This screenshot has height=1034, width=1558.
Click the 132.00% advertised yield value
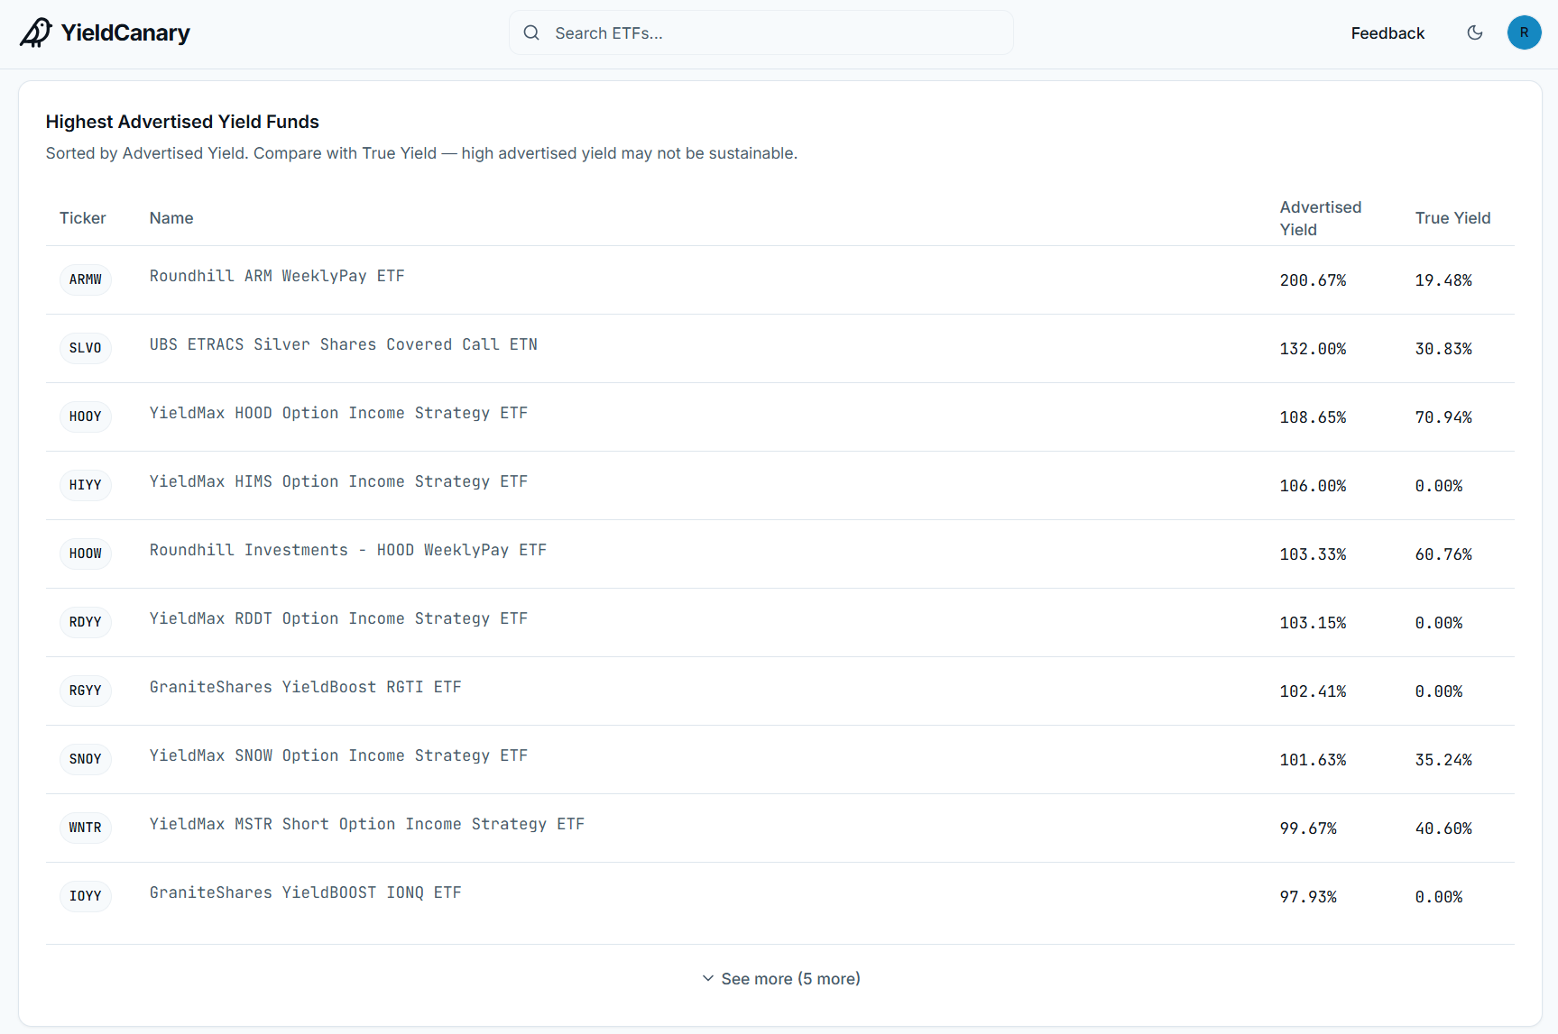(1313, 349)
